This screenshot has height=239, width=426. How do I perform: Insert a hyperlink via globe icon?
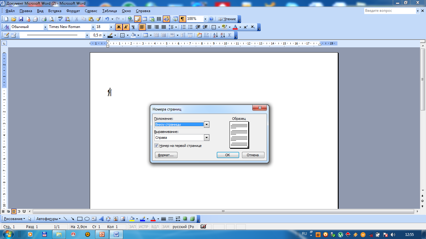coord(130,19)
